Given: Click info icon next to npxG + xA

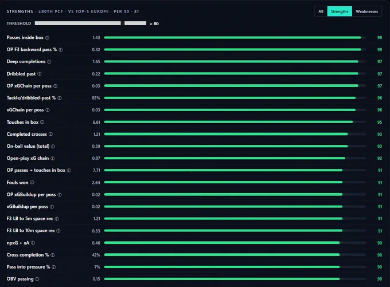Looking at the screenshot, I should pyautogui.click(x=33, y=243).
